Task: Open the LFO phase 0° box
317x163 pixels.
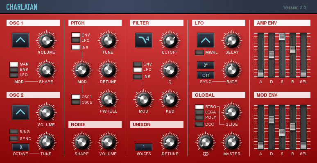Action: (x=206, y=65)
